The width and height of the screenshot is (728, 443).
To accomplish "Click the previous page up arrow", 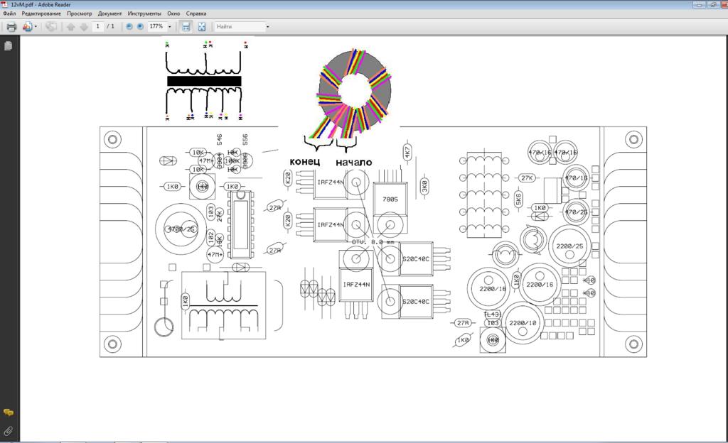I will [x=70, y=27].
